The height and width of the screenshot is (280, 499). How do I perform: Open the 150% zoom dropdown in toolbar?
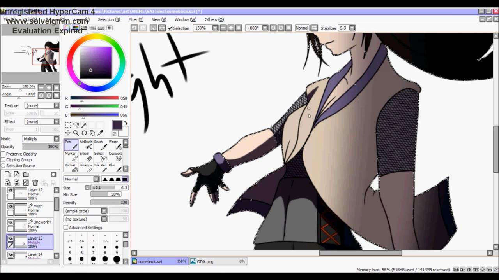tap(205, 28)
